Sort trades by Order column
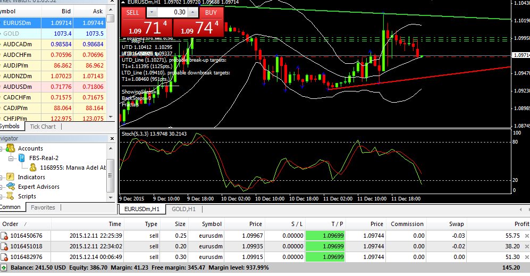Image resolution: width=530 pixels, height=276 pixels. pyautogui.click(x=26, y=224)
